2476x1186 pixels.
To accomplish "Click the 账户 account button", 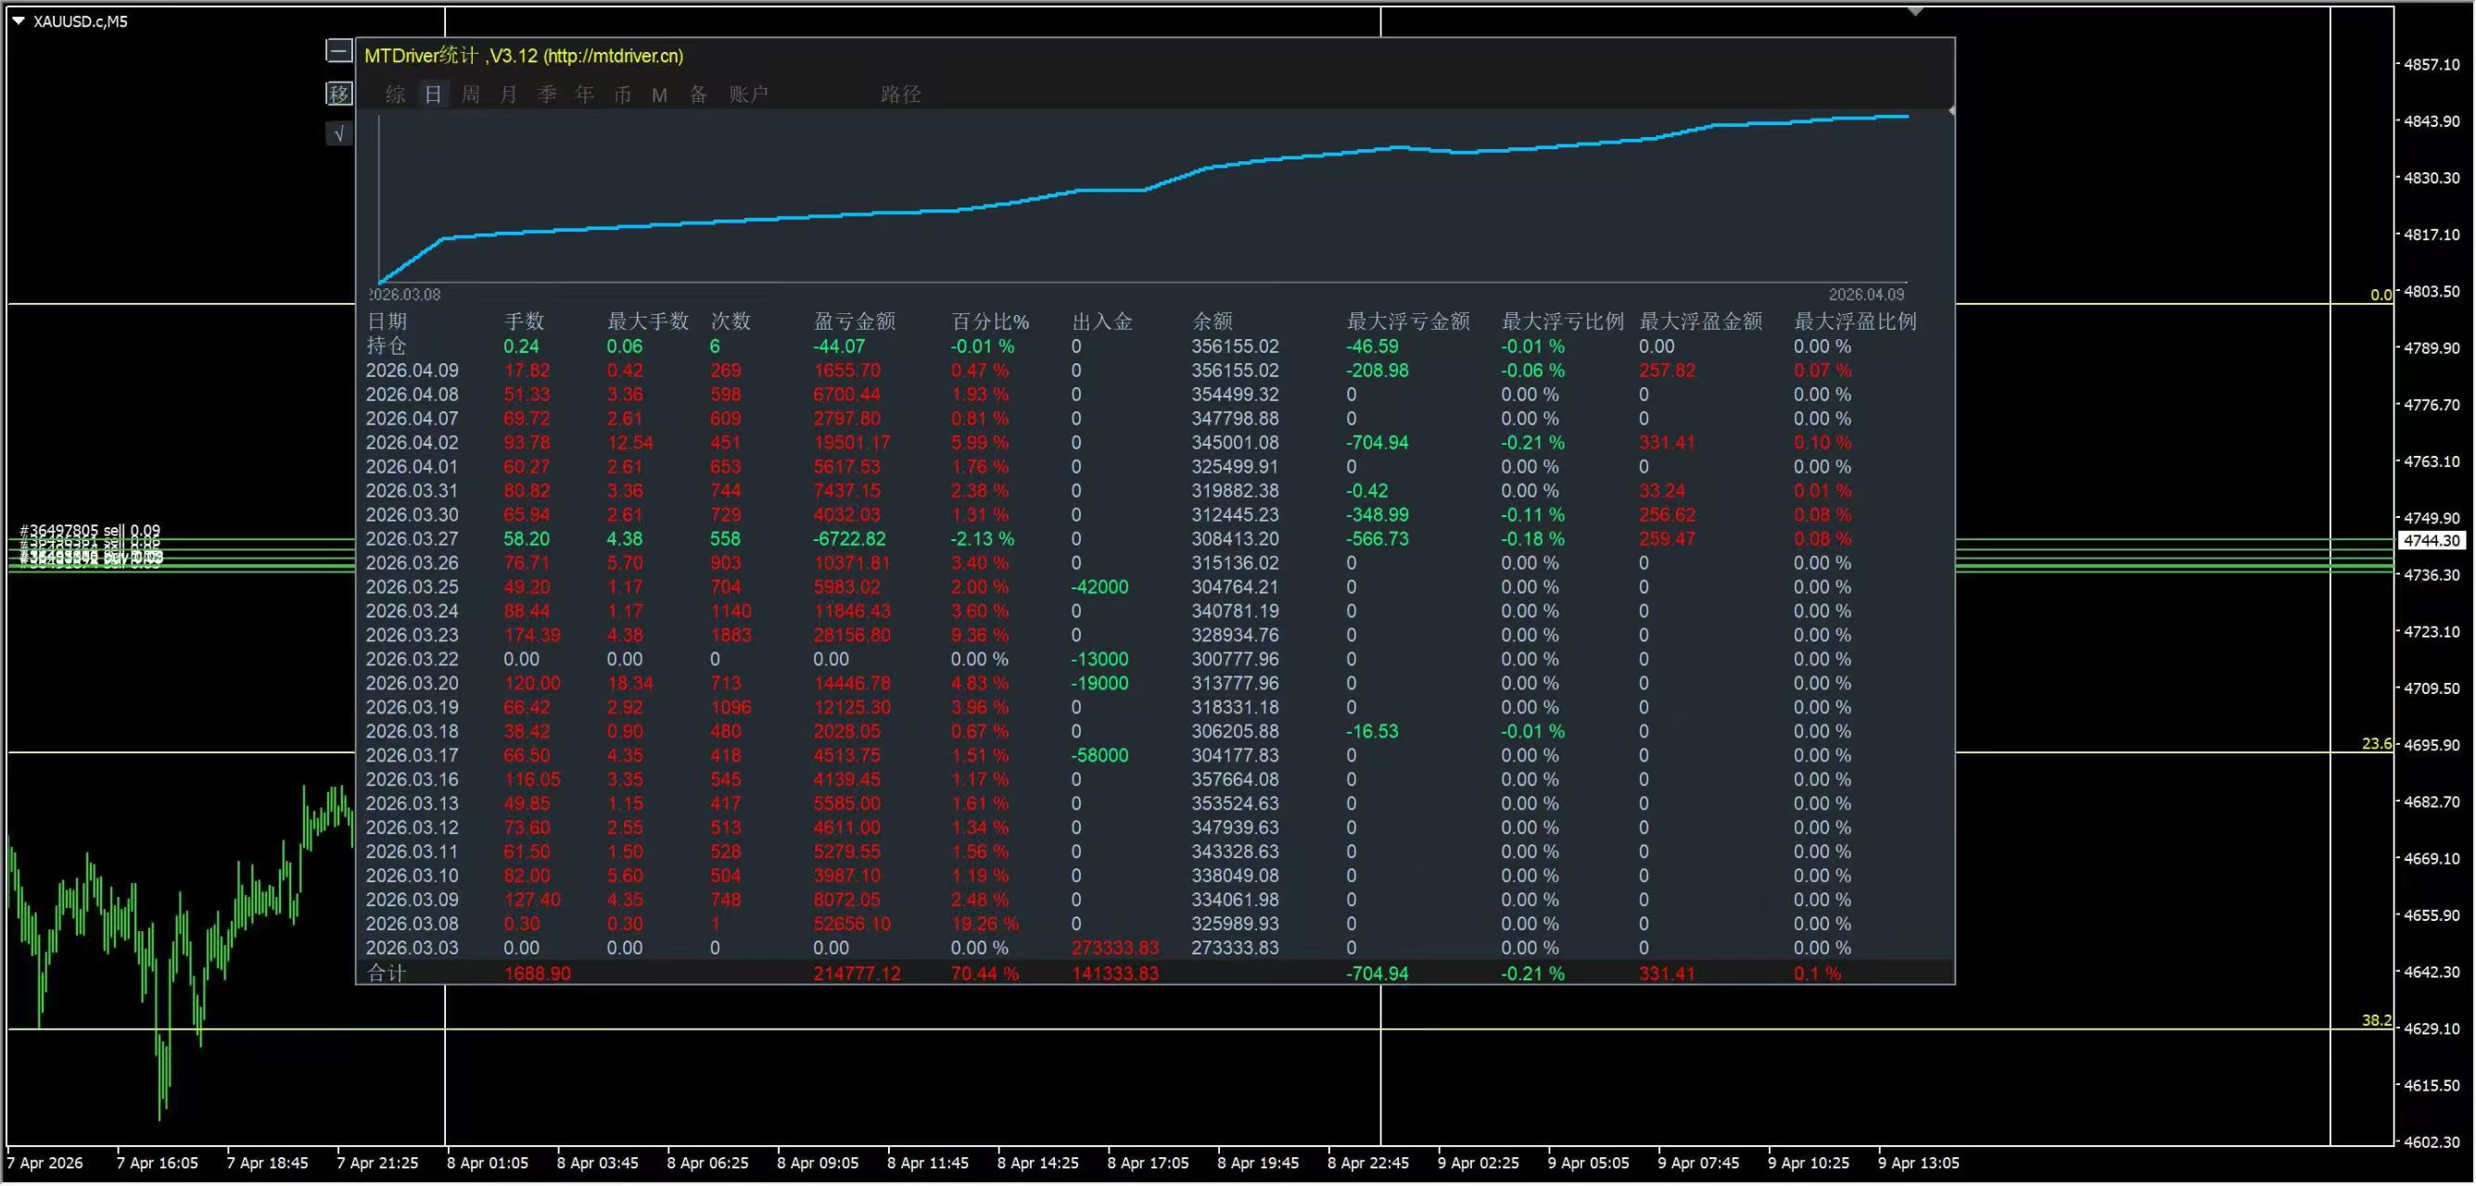I will pos(749,95).
